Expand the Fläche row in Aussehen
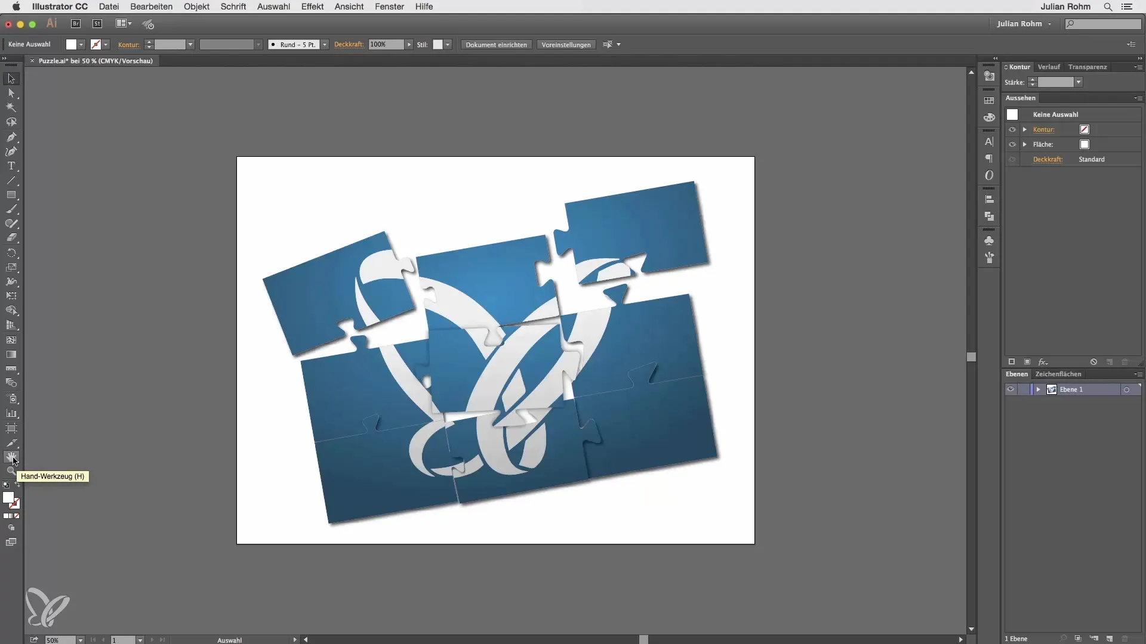The width and height of the screenshot is (1146, 644). click(x=1025, y=144)
